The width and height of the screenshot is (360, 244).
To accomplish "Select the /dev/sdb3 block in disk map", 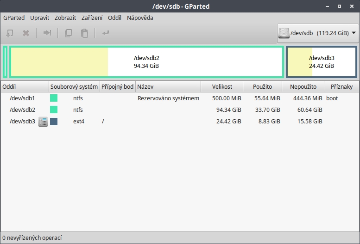I will tap(322, 62).
